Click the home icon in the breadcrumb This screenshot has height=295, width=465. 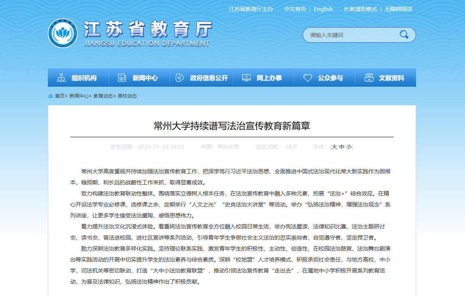50,96
